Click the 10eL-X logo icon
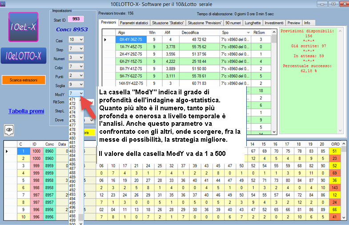 coord(24,27)
